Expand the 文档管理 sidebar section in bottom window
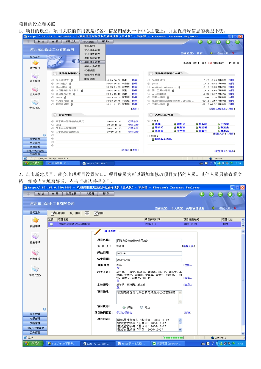This screenshot has height=369, width=261. (35, 323)
